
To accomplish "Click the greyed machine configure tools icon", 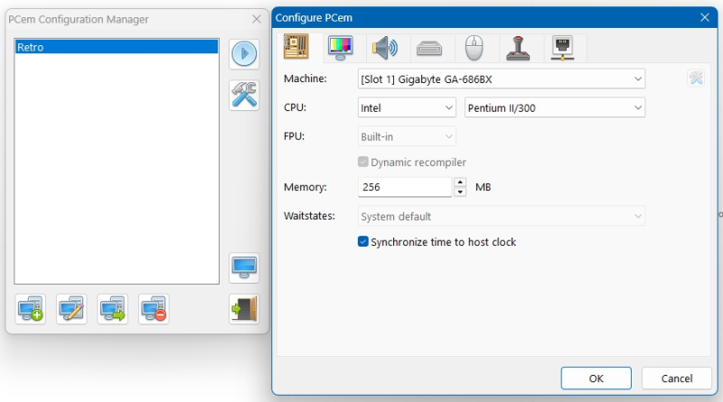I will 696,79.
